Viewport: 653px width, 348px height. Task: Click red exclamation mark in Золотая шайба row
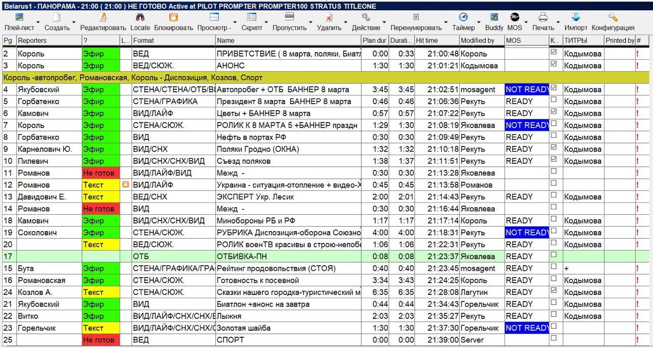(x=637, y=328)
